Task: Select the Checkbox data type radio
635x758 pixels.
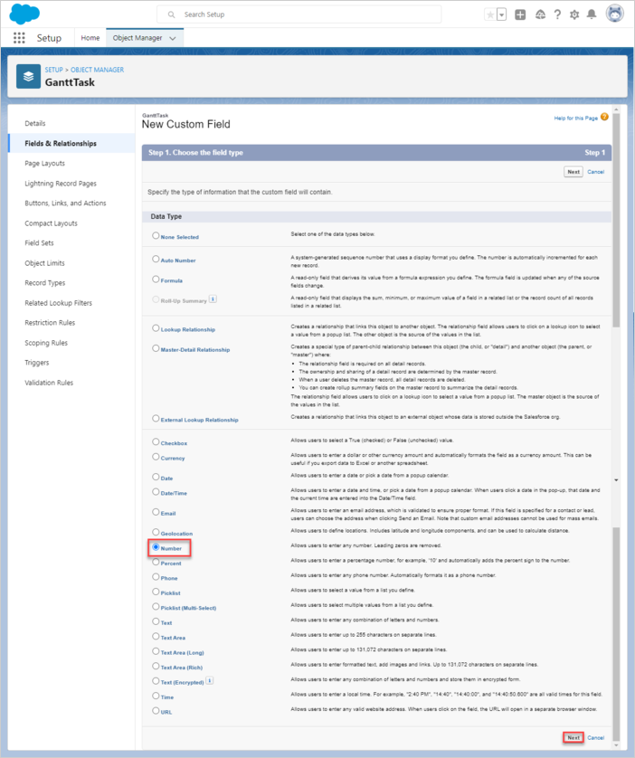Action: coord(156,442)
